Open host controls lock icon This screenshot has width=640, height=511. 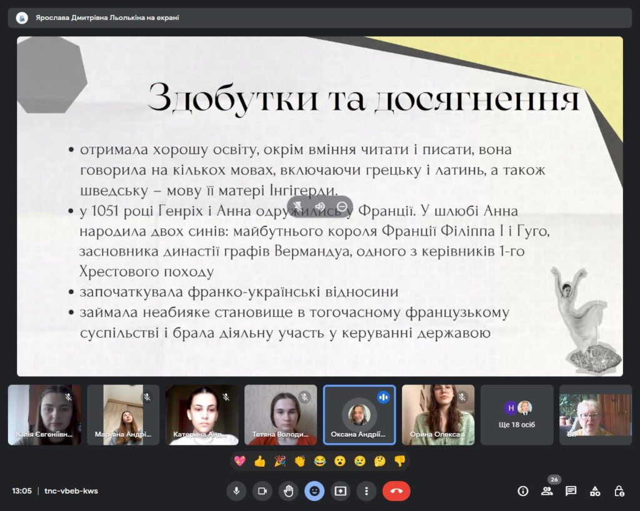[619, 491]
